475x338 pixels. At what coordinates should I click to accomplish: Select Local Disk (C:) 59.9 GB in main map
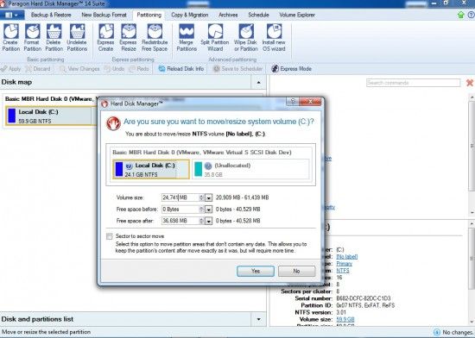click(50, 116)
